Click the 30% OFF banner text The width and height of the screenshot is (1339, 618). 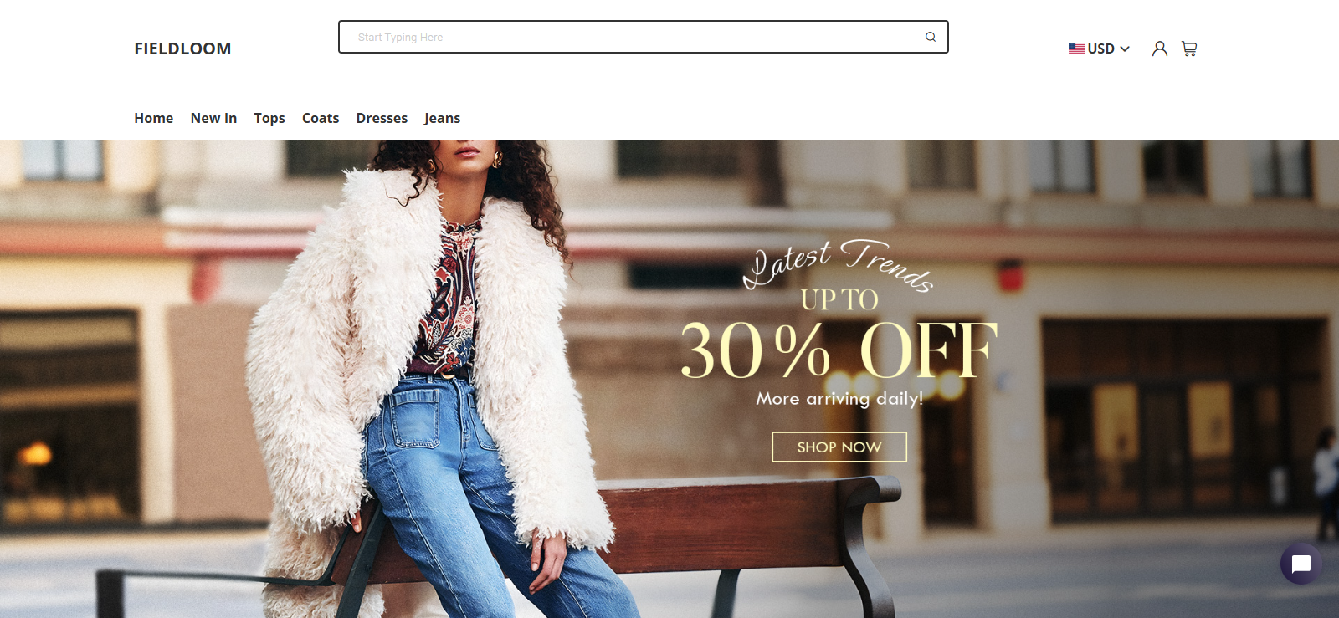tap(839, 350)
